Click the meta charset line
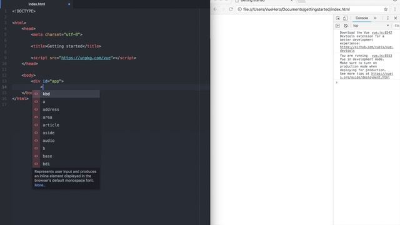 coord(57,34)
